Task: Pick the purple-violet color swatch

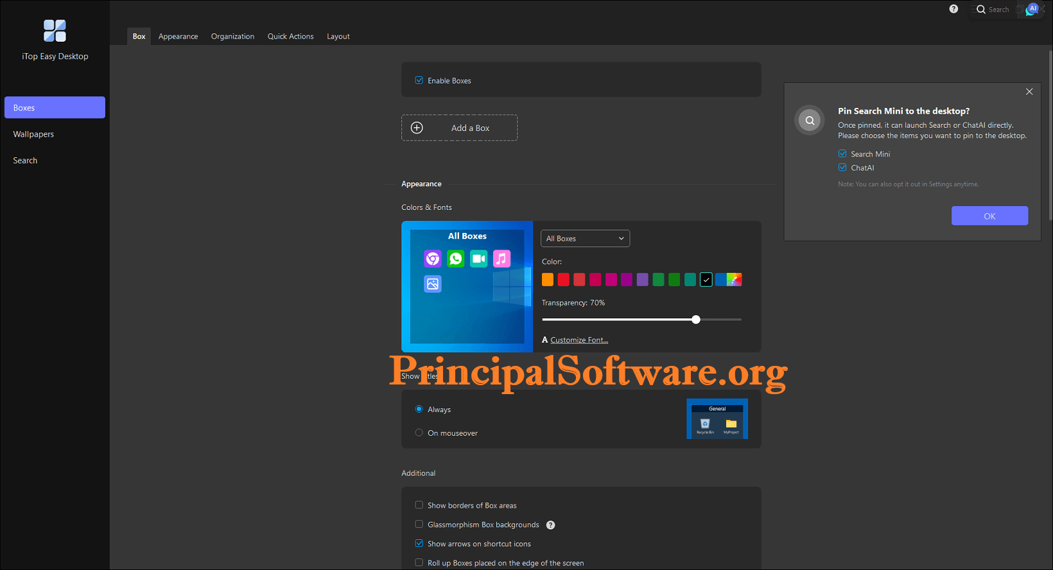Action: pyautogui.click(x=642, y=279)
